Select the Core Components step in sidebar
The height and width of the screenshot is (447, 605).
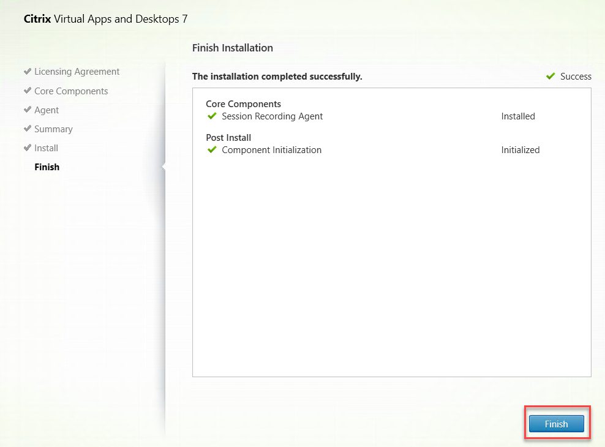tap(71, 91)
